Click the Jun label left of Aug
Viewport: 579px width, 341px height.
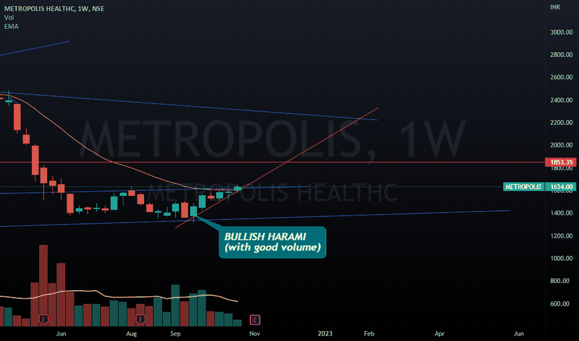coord(61,334)
